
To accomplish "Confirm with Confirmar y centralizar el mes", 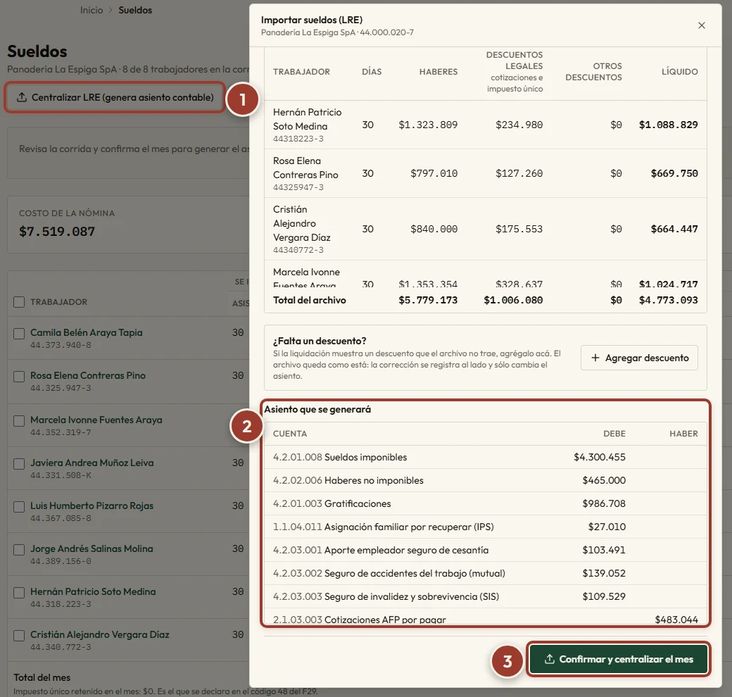I will point(619,659).
